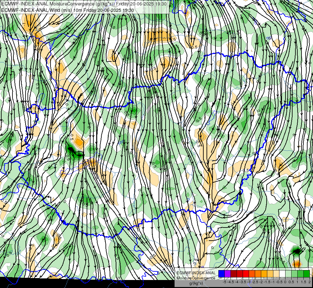The width and height of the screenshot is (313, 288).
Task: Click the -1 legend scale value
Action: 273,282
